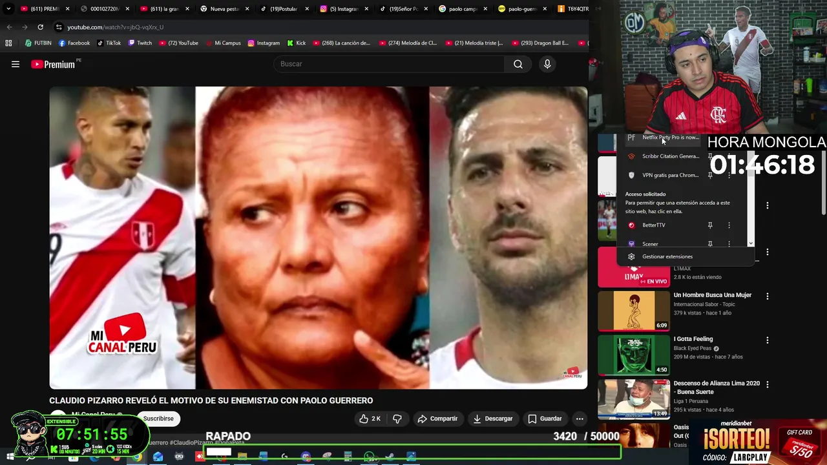Select Scener in extensions list
Image resolution: width=827 pixels, height=465 pixels.
[x=664, y=244]
